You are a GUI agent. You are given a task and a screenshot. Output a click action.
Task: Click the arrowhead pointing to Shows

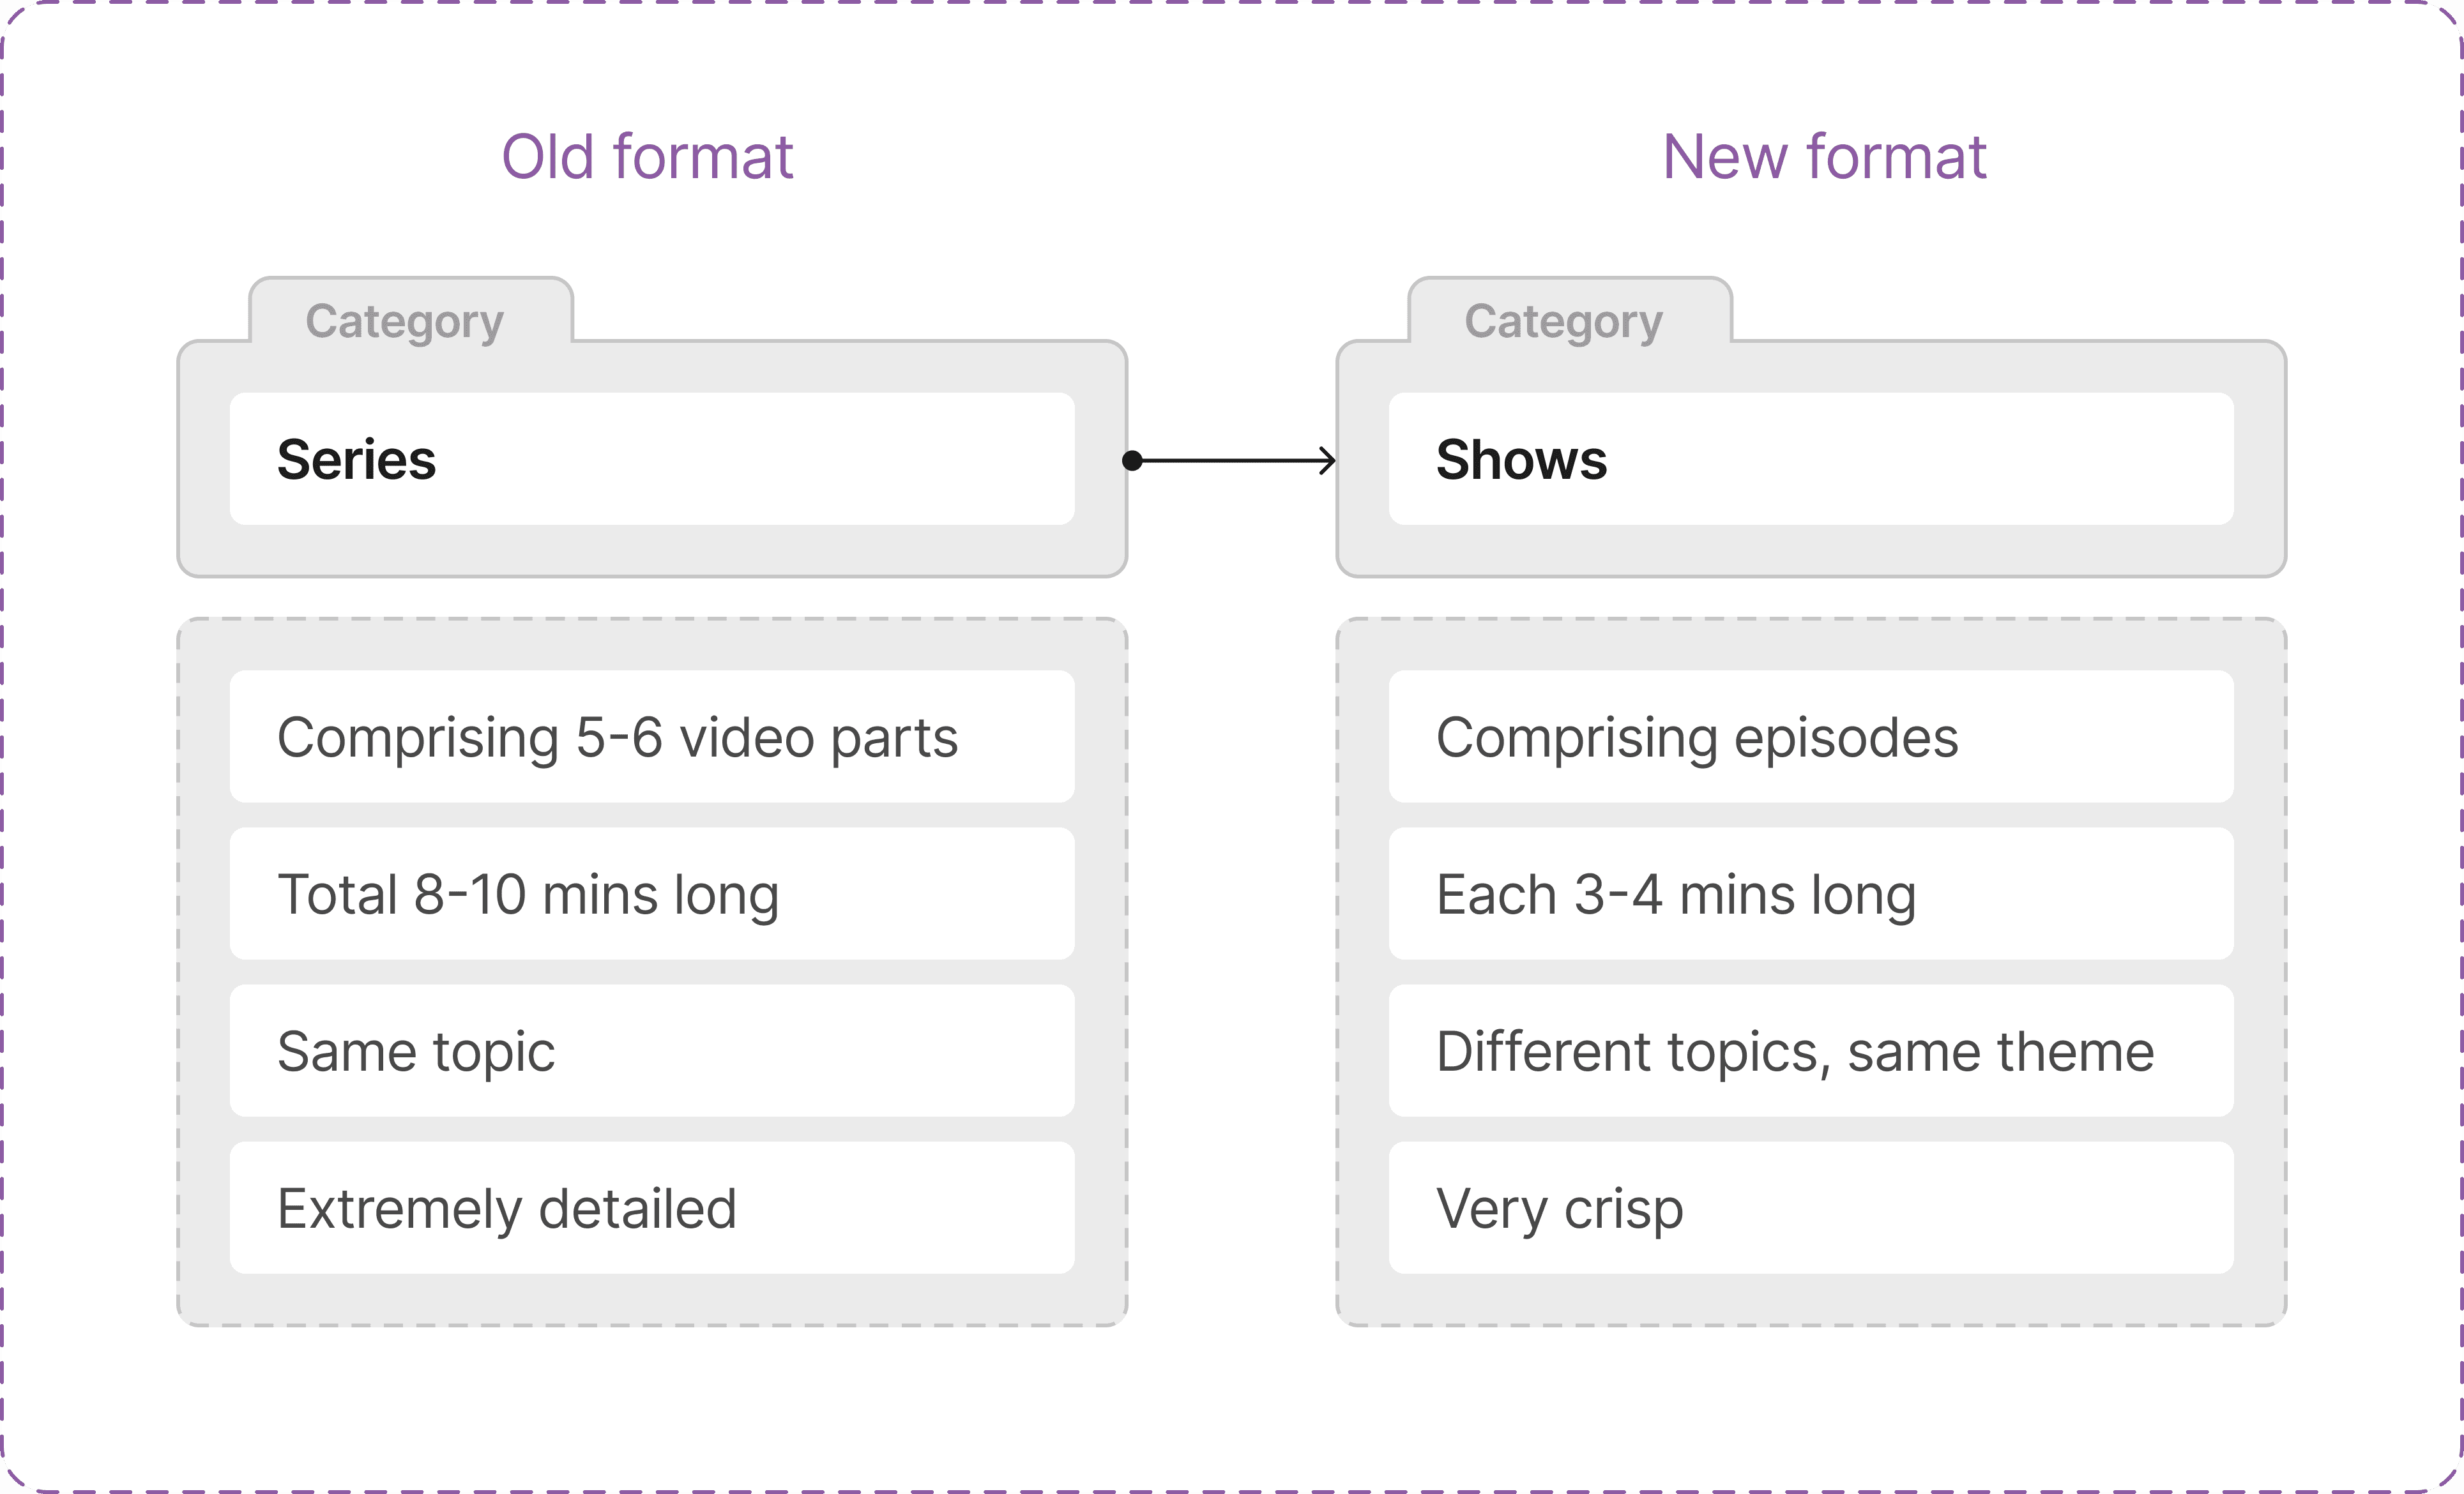(x=1328, y=460)
